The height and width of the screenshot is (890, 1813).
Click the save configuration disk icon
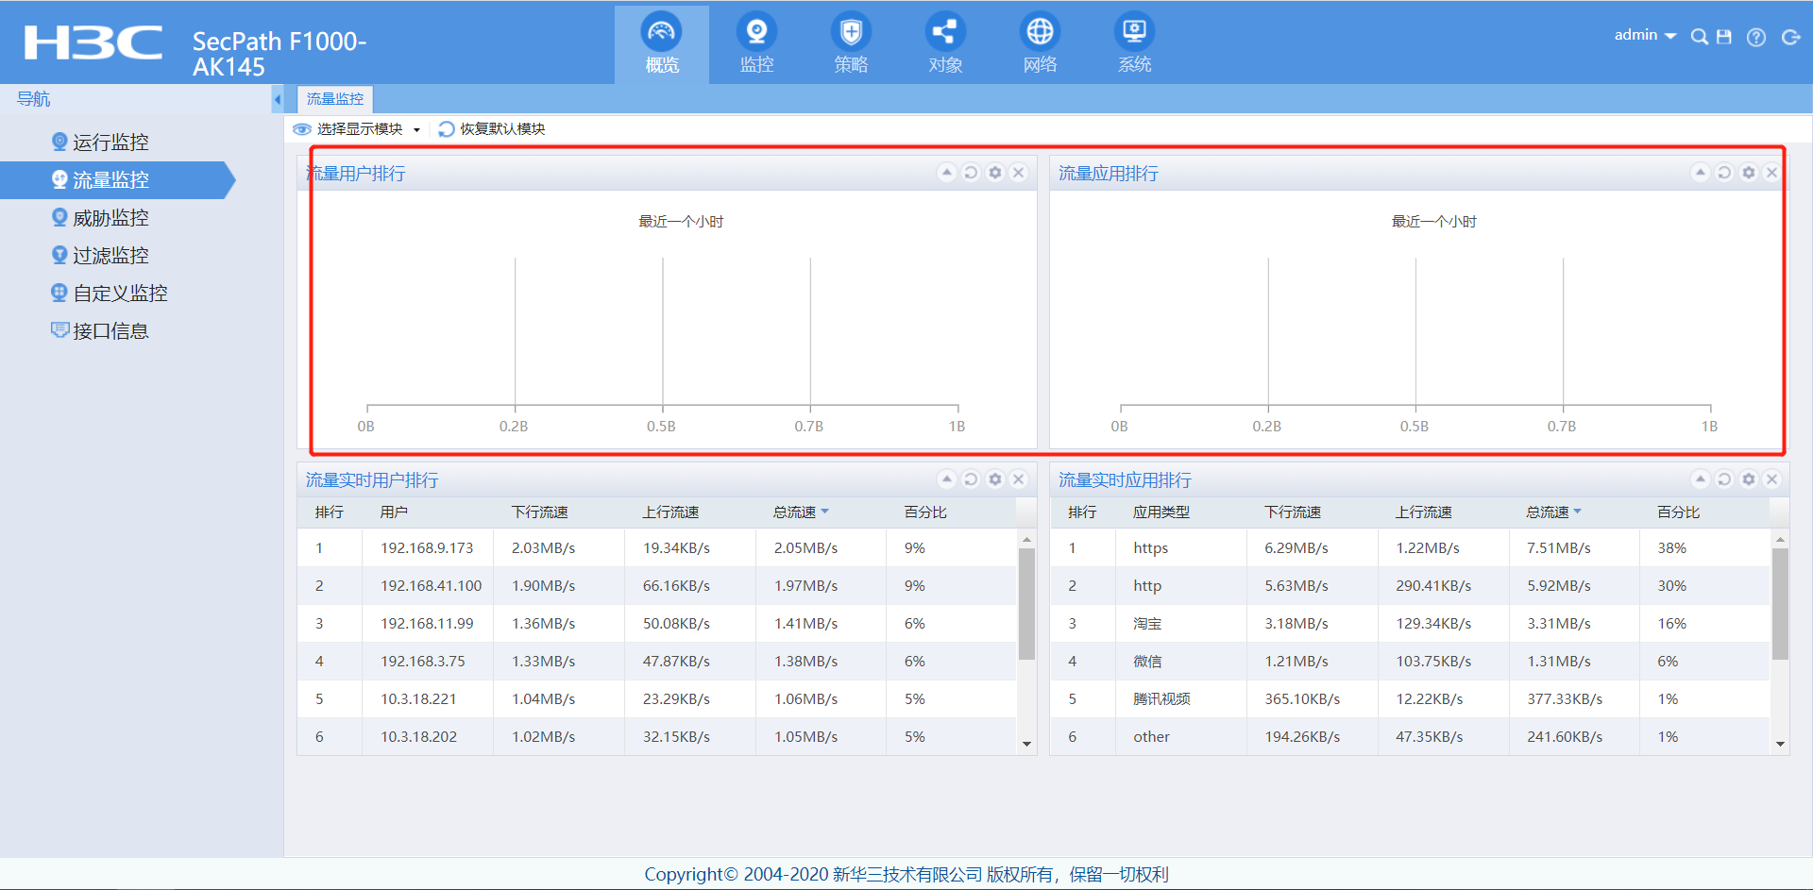click(1724, 37)
